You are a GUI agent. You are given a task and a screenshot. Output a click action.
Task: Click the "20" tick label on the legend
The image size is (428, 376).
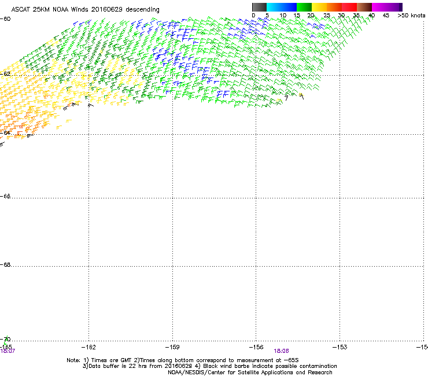pos(311,16)
